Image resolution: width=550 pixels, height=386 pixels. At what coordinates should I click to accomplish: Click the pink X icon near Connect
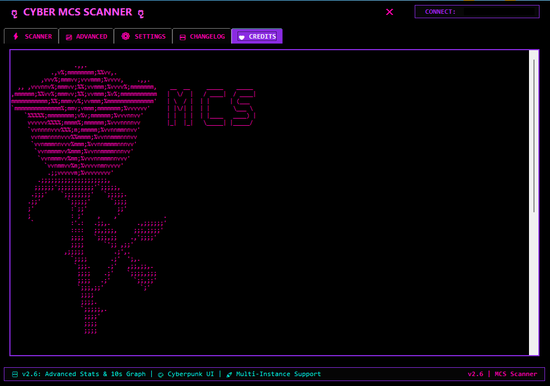[390, 12]
